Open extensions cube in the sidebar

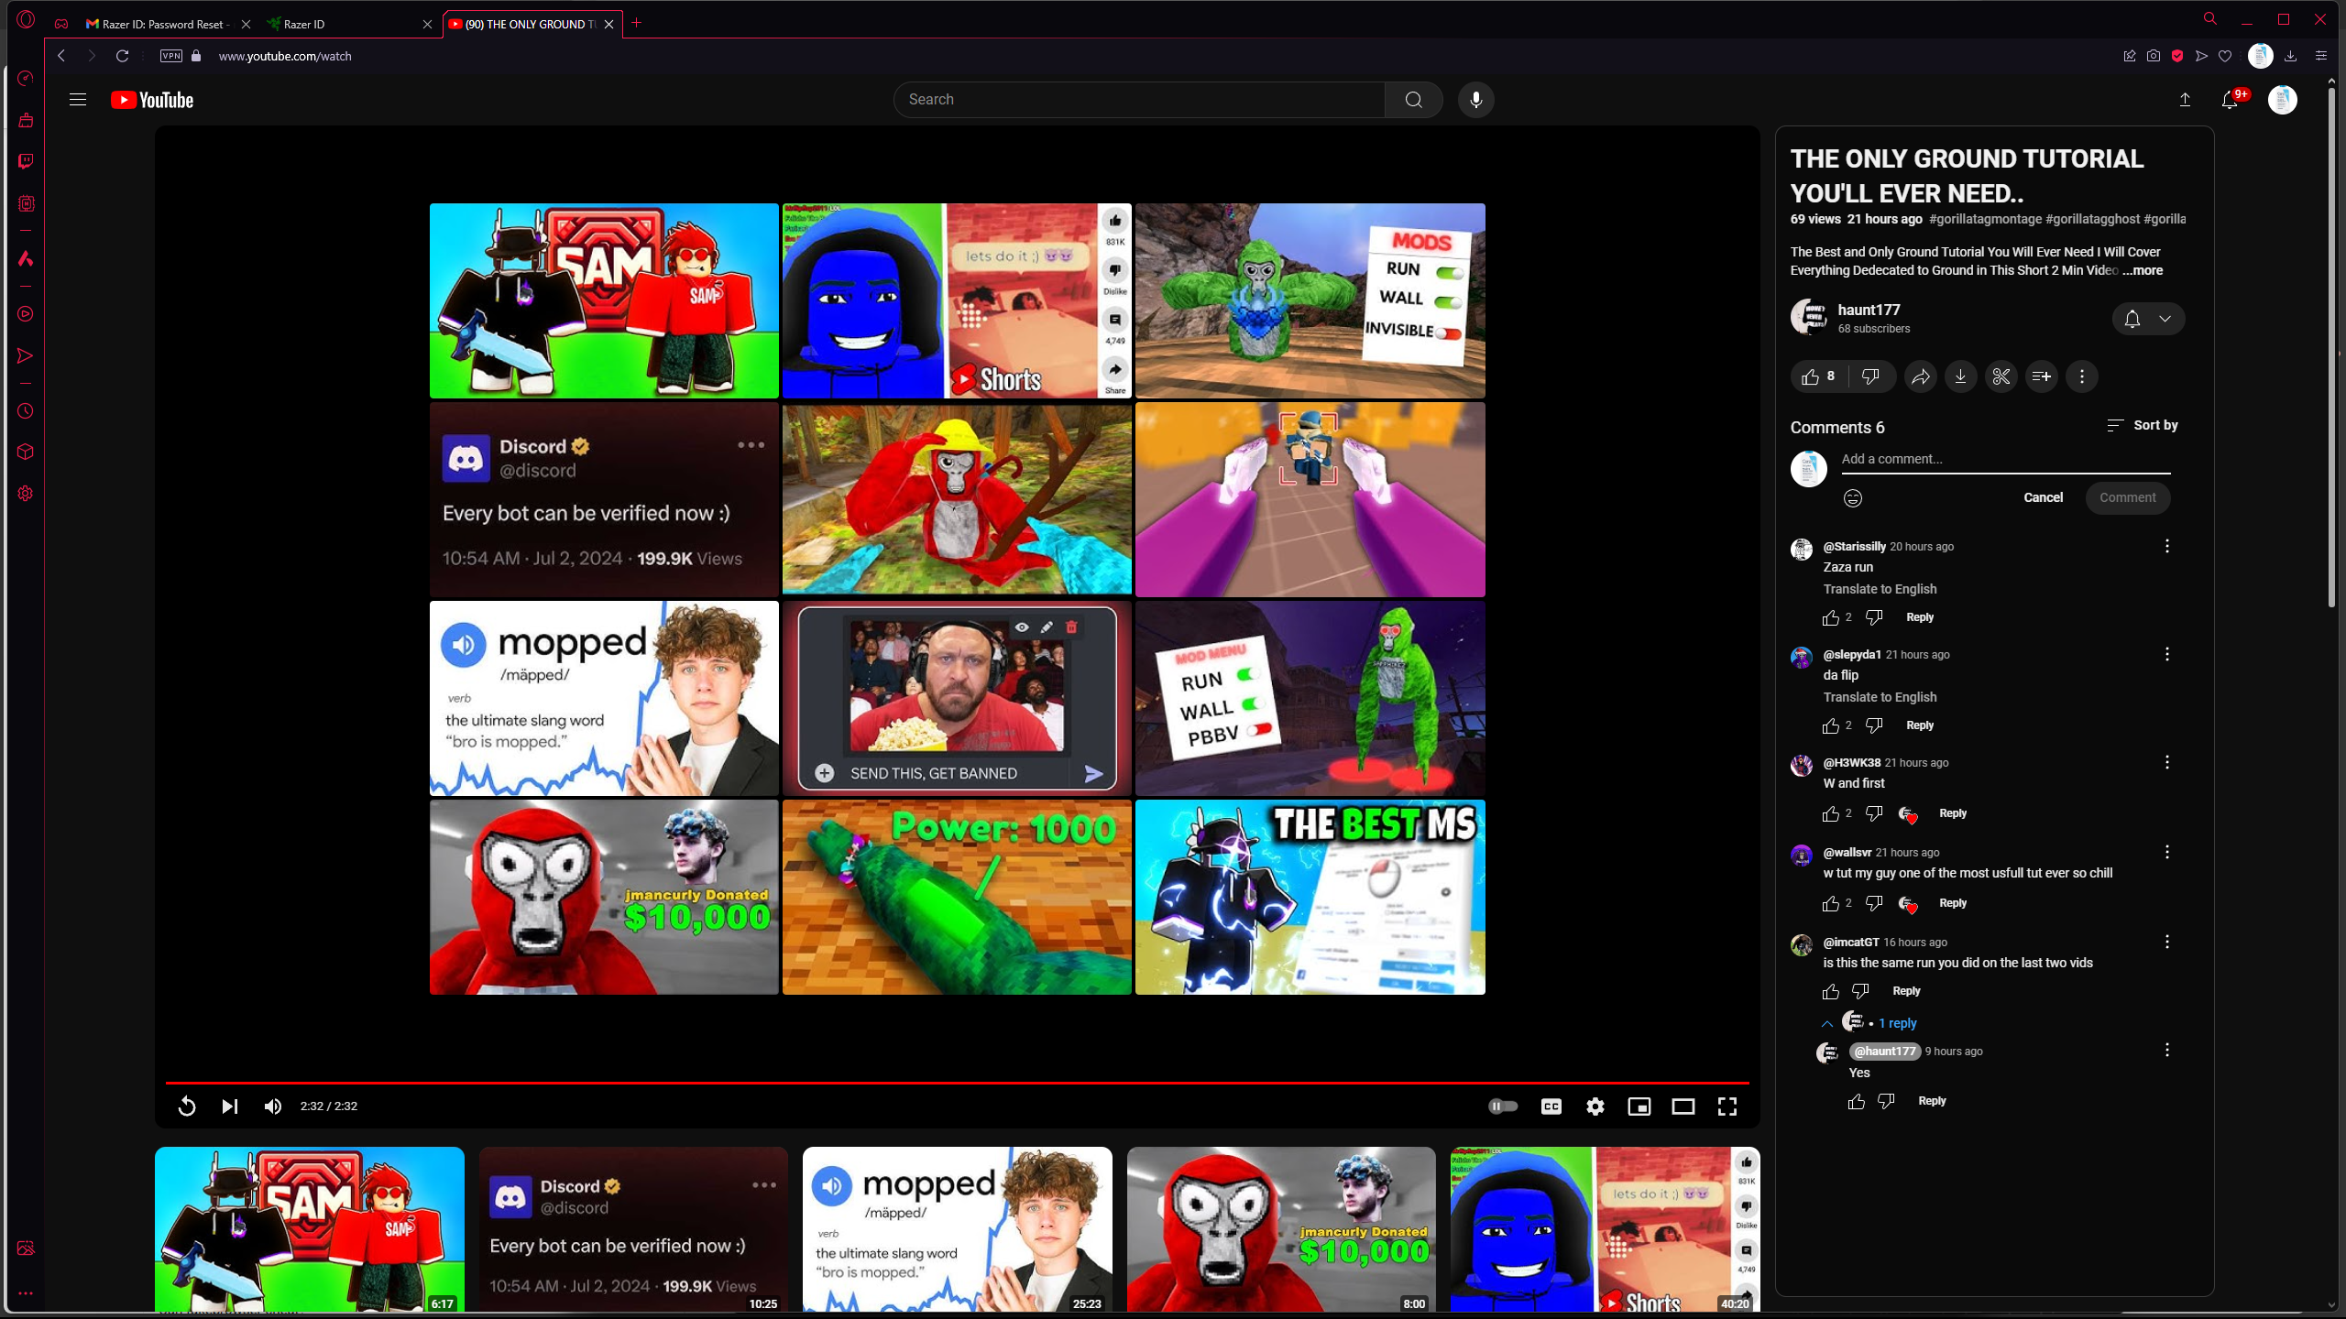(26, 452)
